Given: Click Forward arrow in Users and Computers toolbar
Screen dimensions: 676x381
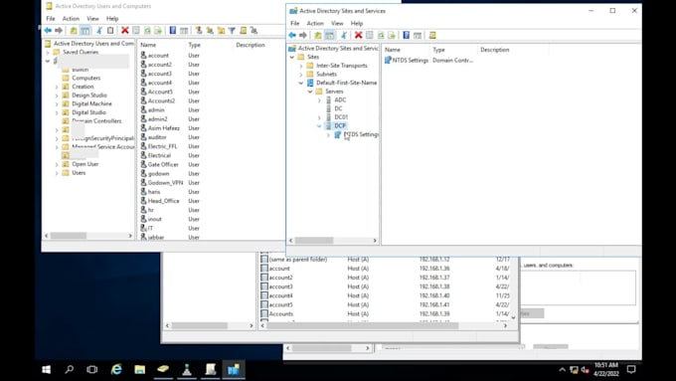Looking at the screenshot, I should pos(59,30).
